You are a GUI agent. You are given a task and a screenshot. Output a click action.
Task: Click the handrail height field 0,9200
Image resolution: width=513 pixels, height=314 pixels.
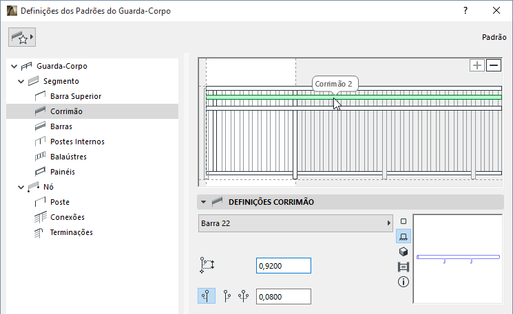[x=284, y=266]
